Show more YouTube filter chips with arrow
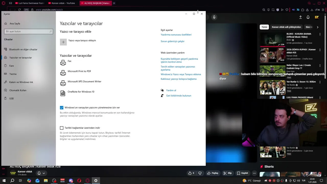 [x=318, y=27]
